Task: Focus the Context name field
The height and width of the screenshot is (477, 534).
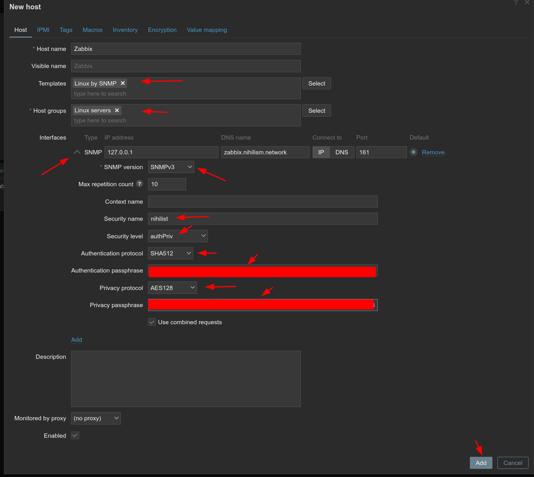Action: (x=263, y=201)
